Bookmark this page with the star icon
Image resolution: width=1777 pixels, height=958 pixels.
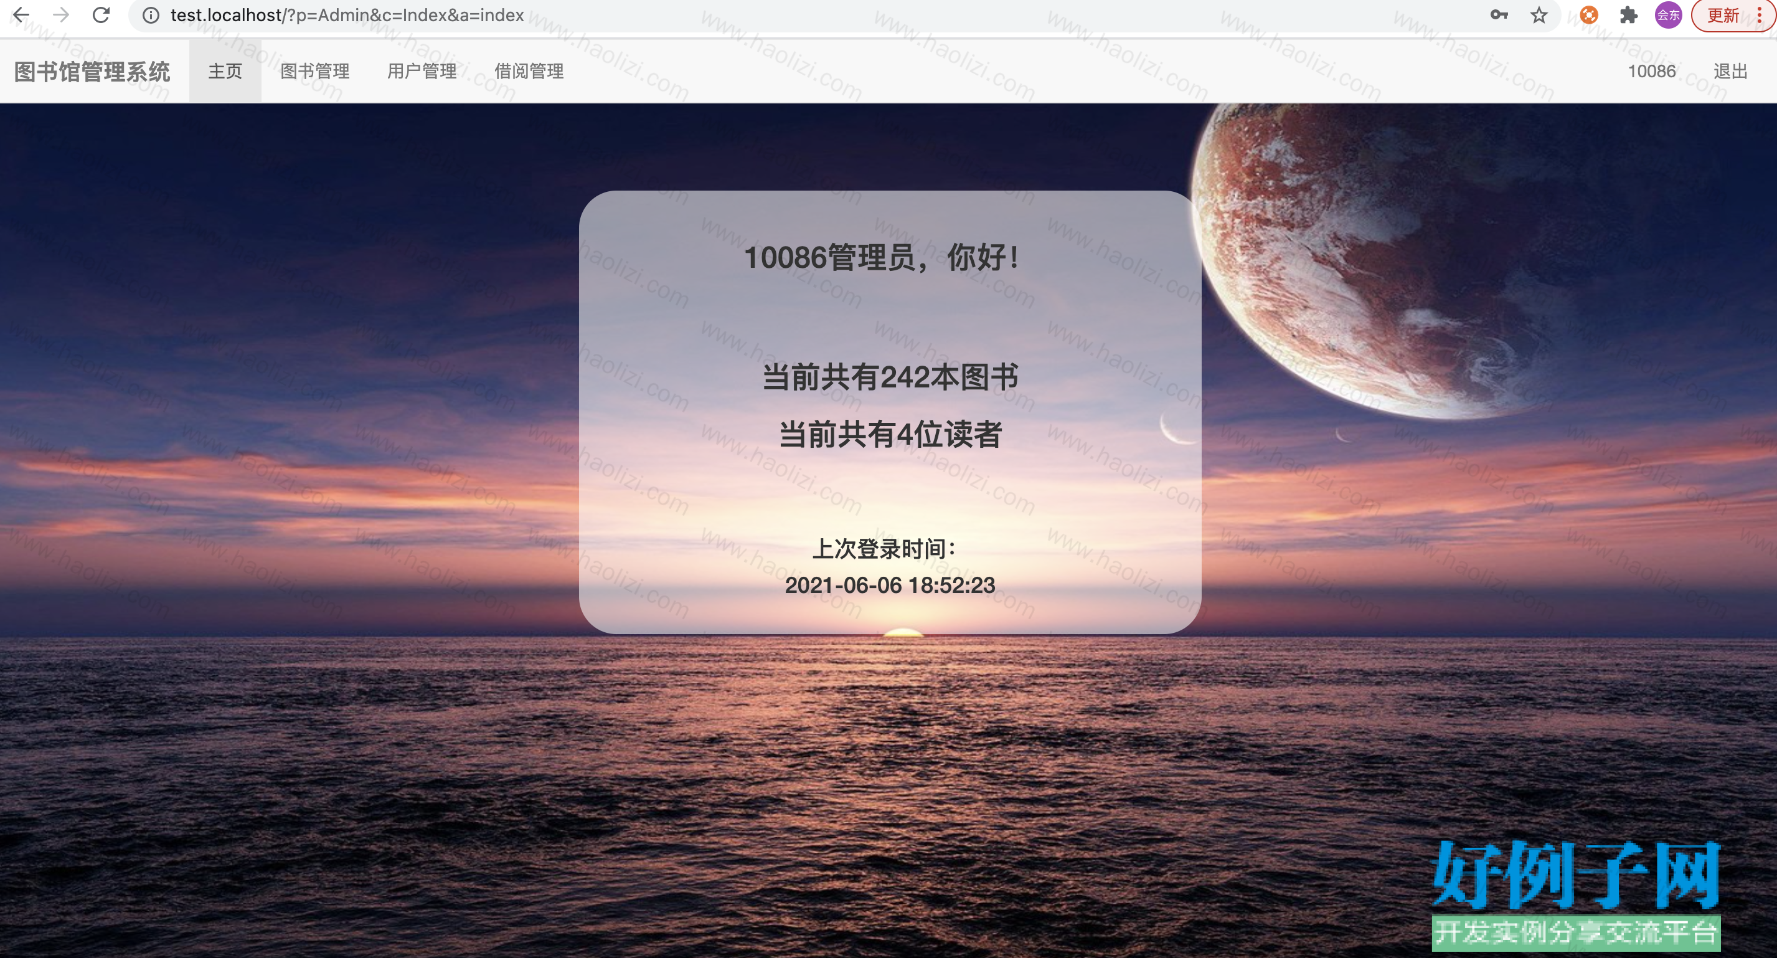click(1539, 14)
